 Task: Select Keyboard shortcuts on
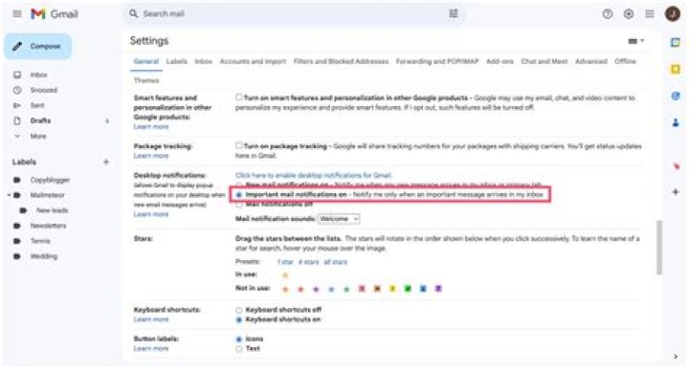point(239,319)
